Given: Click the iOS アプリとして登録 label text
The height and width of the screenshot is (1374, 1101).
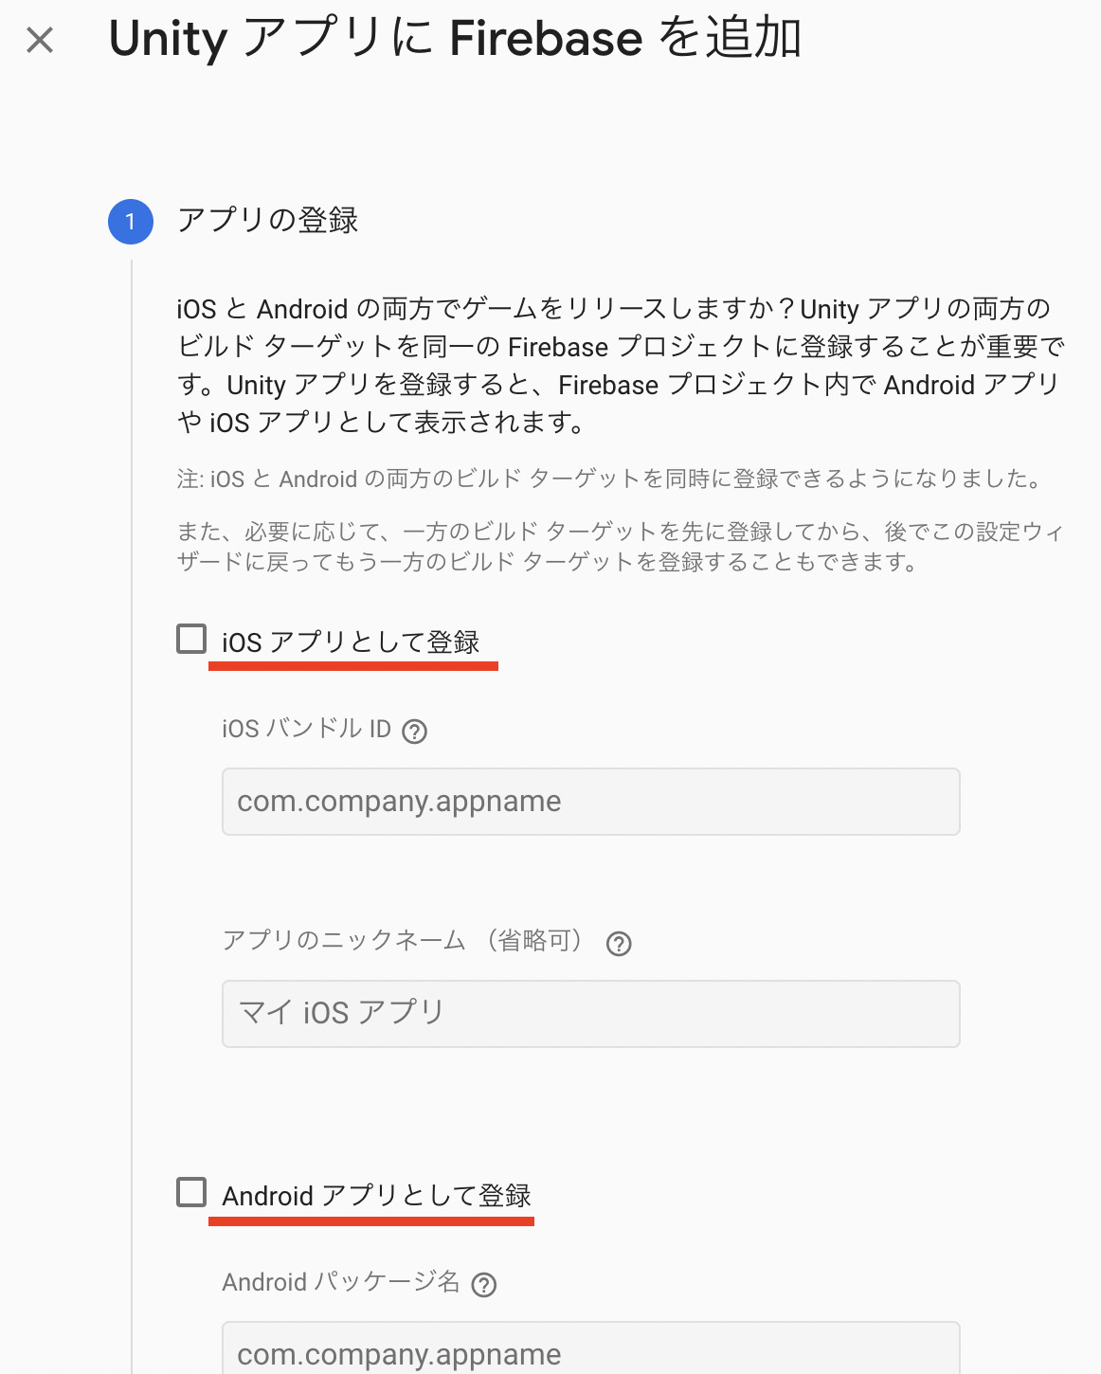Looking at the screenshot, I should coord(351,642).
